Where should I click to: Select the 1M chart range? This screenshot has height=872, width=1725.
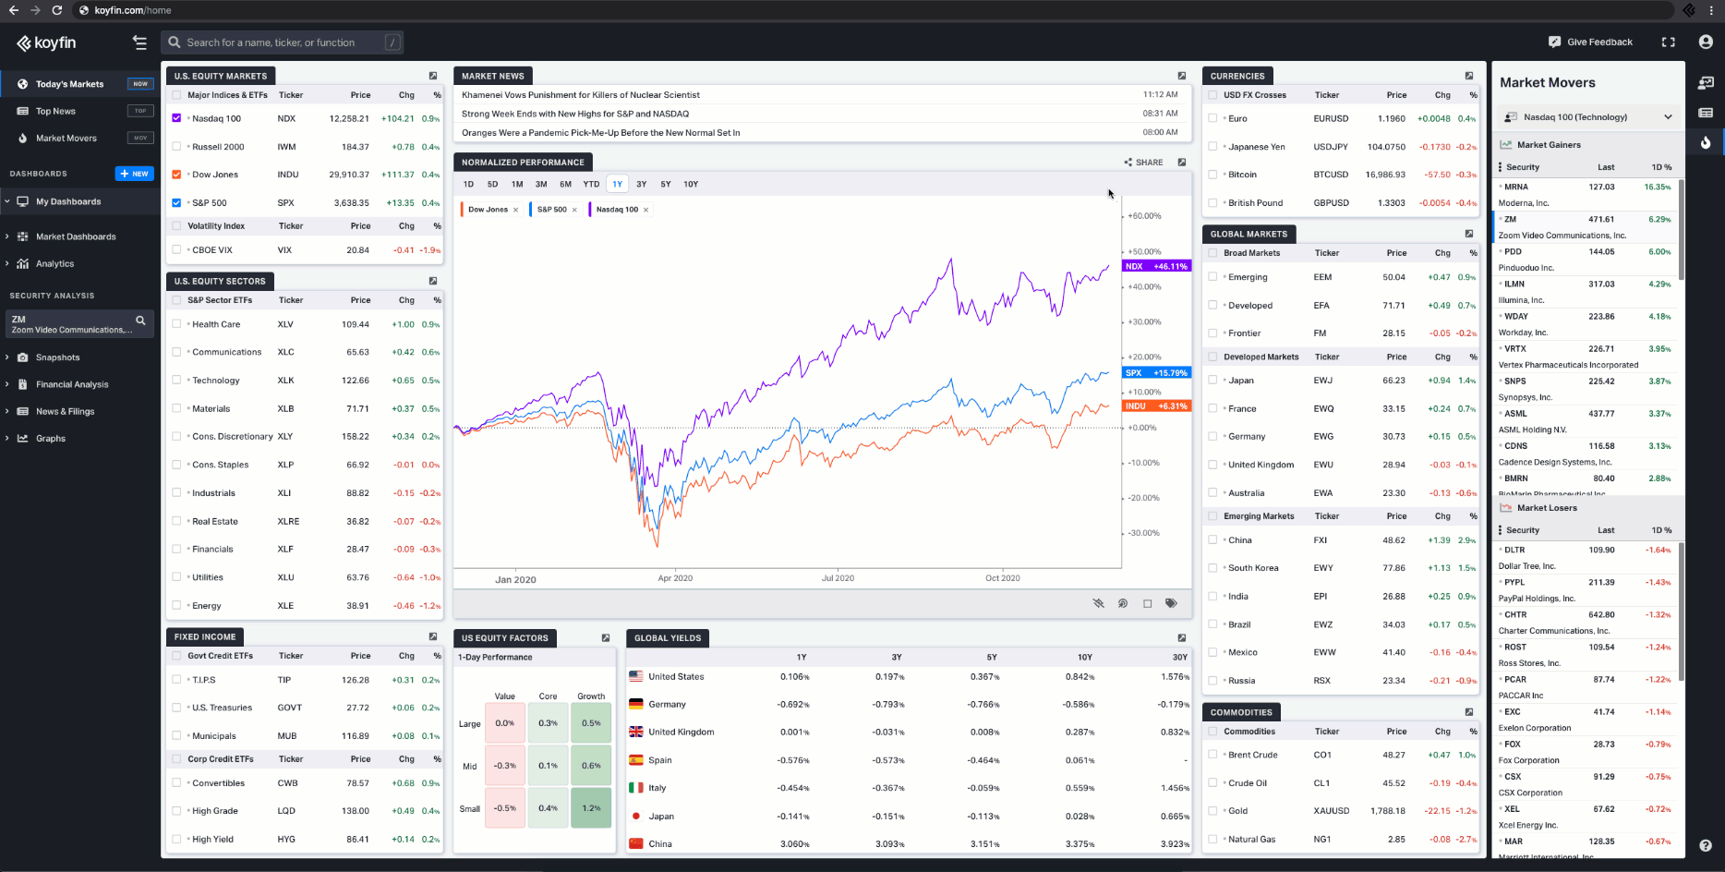[x=517, y=184]
